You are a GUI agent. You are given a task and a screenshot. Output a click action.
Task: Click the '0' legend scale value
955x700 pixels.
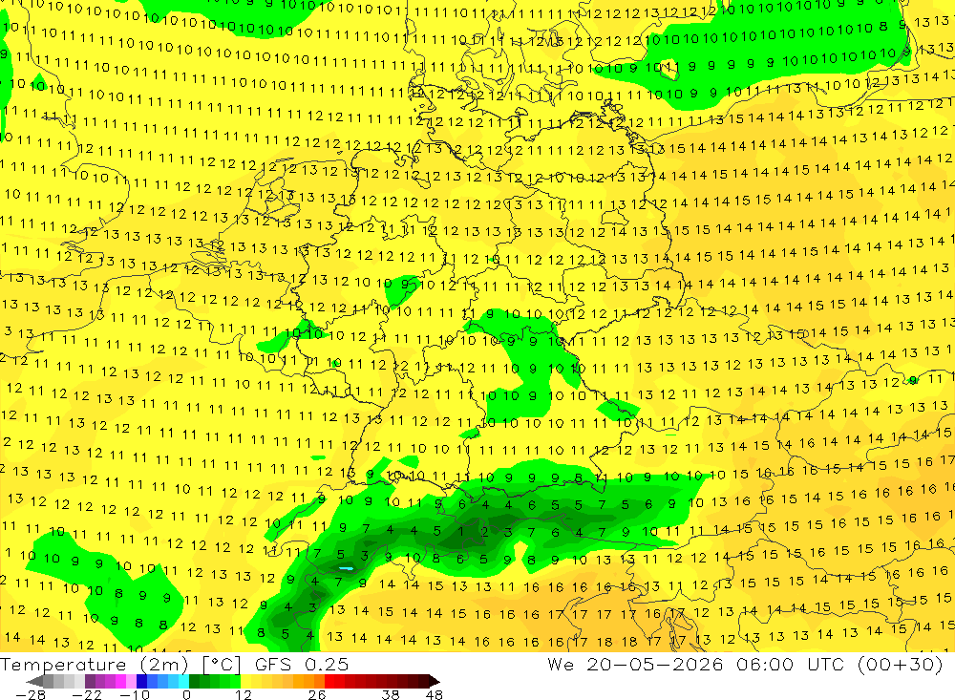[x=186, y=694]
